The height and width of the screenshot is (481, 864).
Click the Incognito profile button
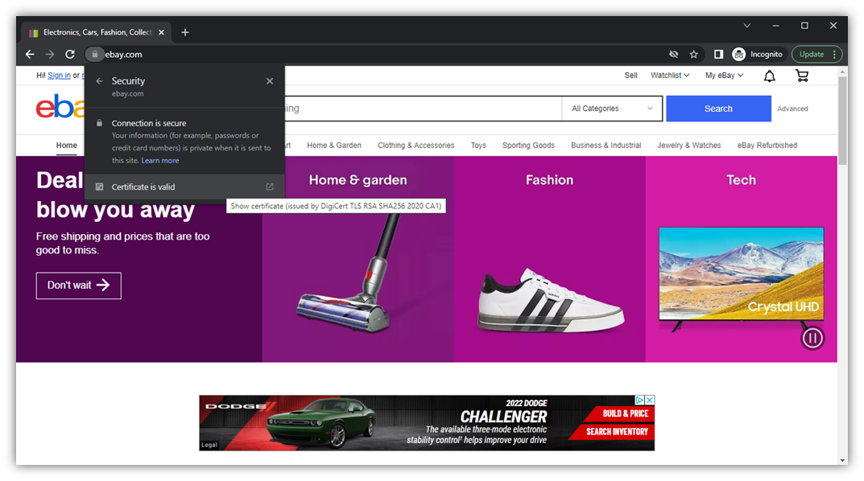[758, 55]
